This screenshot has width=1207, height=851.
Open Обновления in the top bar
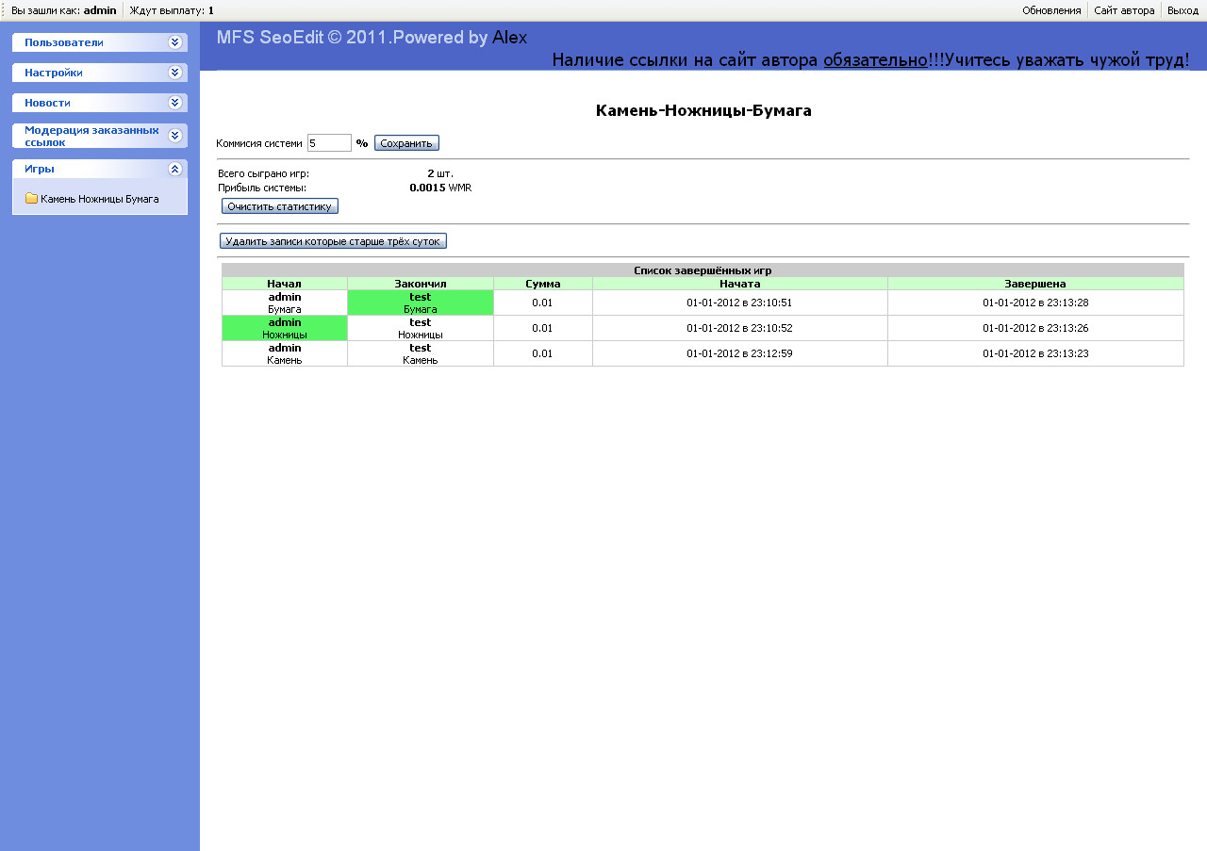(1051, 10)
